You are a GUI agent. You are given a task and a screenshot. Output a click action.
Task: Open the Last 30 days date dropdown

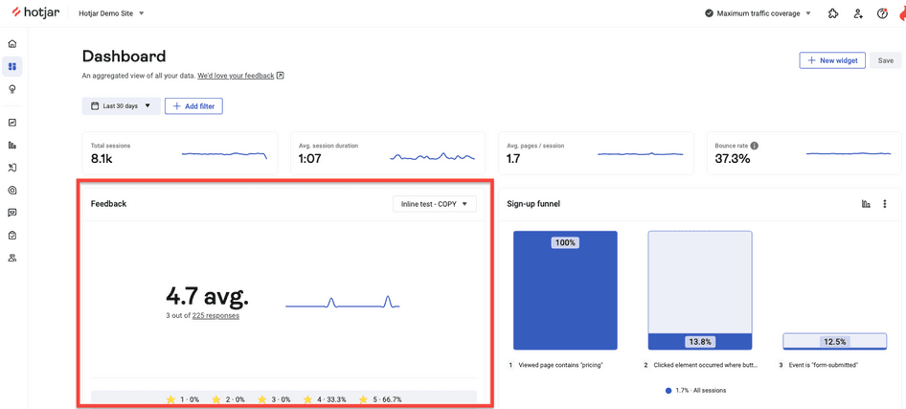(122, 105)
